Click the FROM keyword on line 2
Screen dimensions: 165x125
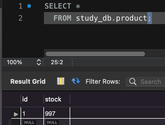point(63,18)
